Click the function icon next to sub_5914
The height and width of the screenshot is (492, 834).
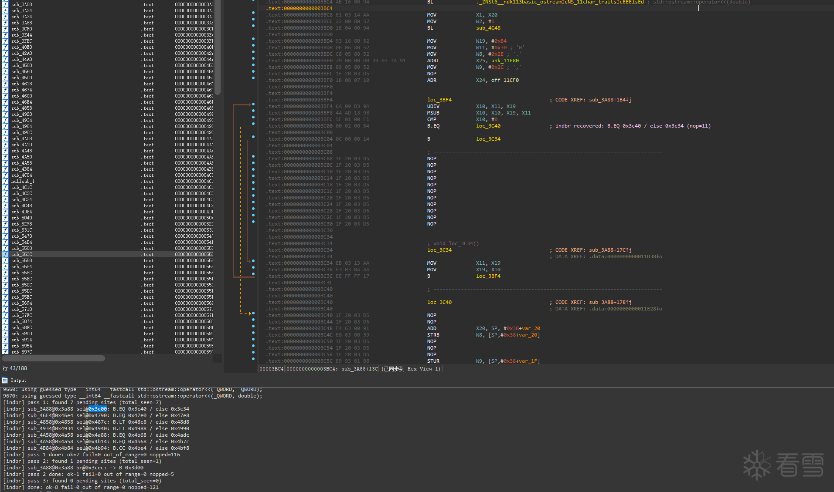[x=6, y=340]
